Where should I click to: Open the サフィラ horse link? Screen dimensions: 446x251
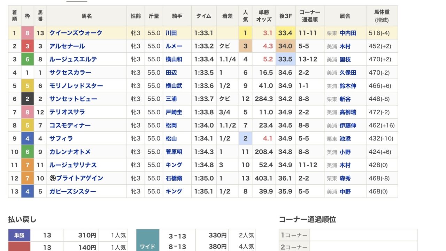point(61,138)
